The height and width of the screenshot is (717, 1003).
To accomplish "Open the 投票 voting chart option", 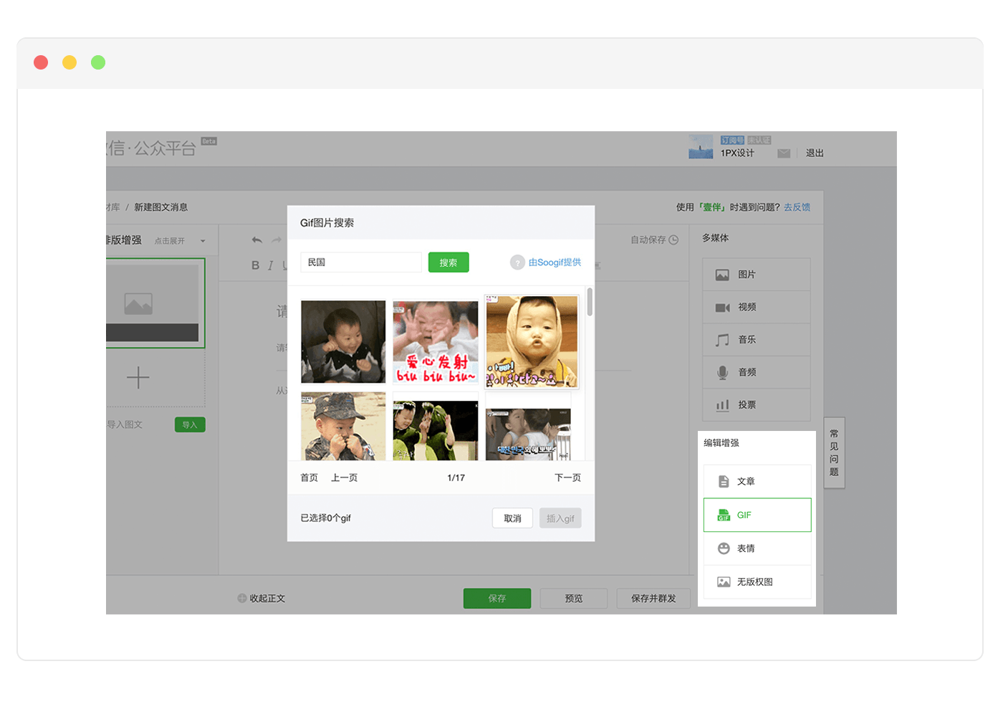I will tap(756, 405).
